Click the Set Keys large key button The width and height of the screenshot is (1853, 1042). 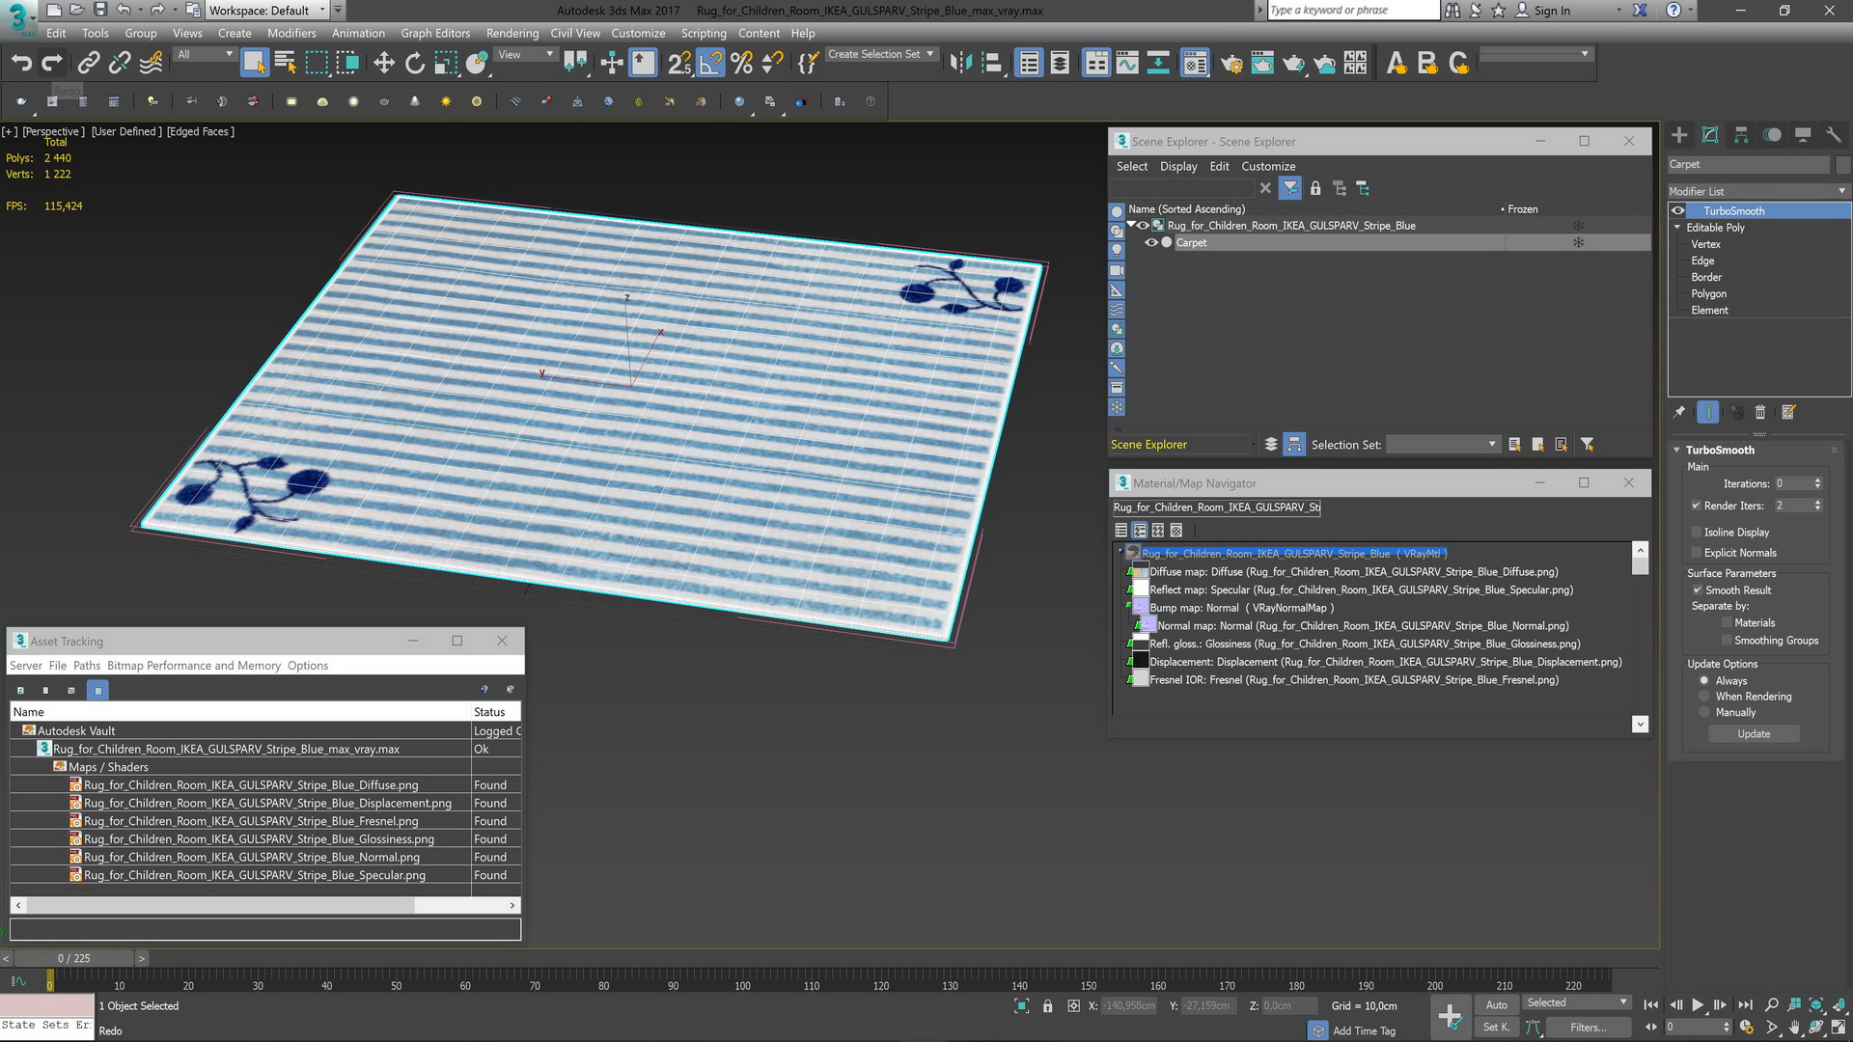(1450, 1016)
